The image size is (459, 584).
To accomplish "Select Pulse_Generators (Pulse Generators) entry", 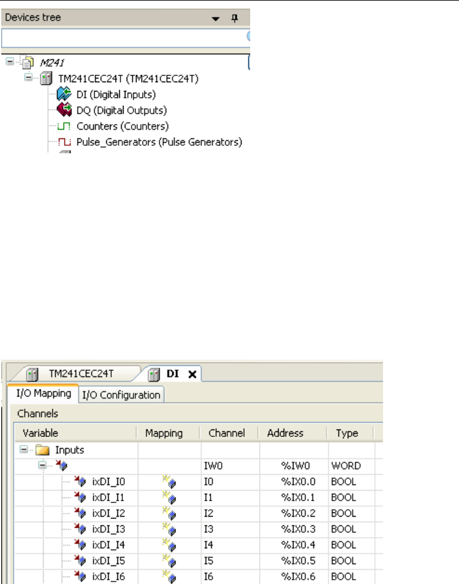I will (x=159, y=142).
